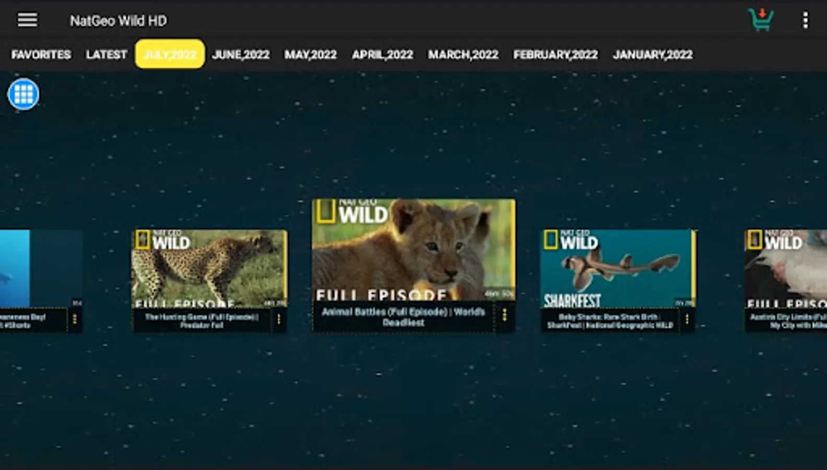Play the Sharkfest Baby Sharks thumbnail
Viewport: 827px width, 470px height.
[618, 268]
